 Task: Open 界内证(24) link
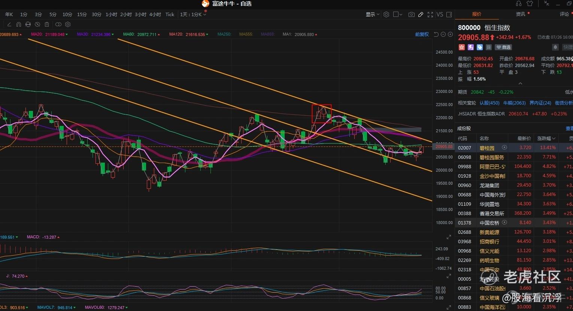pos(540,103)
